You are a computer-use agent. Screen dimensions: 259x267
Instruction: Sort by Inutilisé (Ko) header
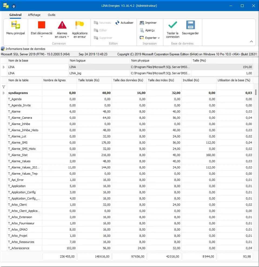coord(199,80)
